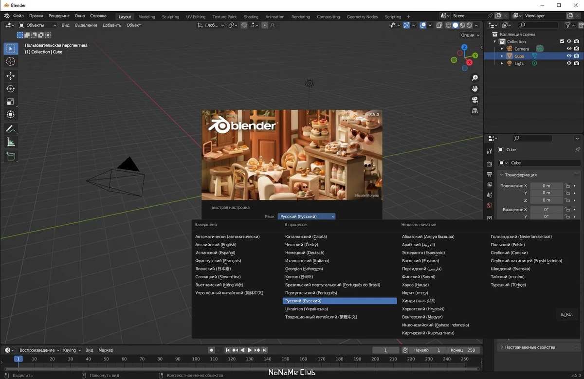584x379 pixels.
Task: Expand the Camera tree item
Action: pyautogui.click(x=502, y=49)
